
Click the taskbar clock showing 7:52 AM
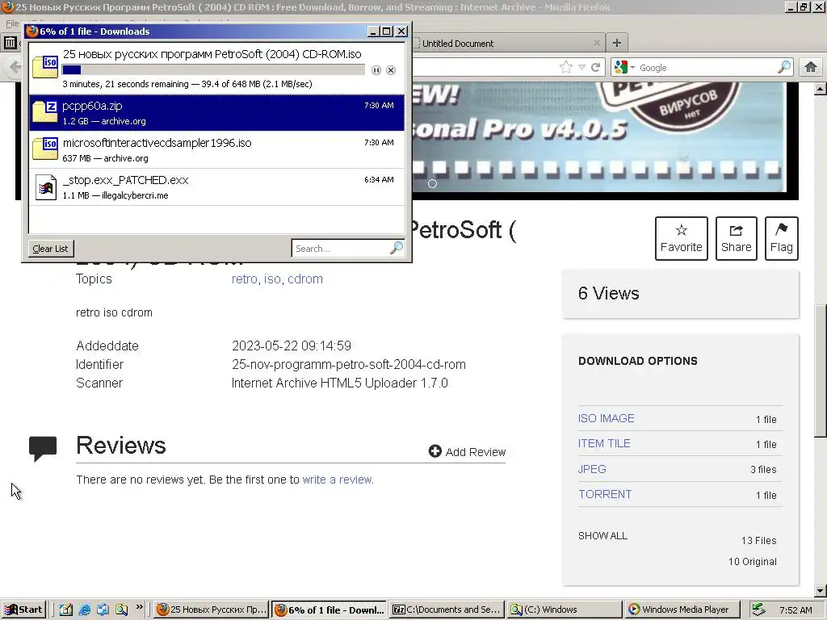(796, 610)
